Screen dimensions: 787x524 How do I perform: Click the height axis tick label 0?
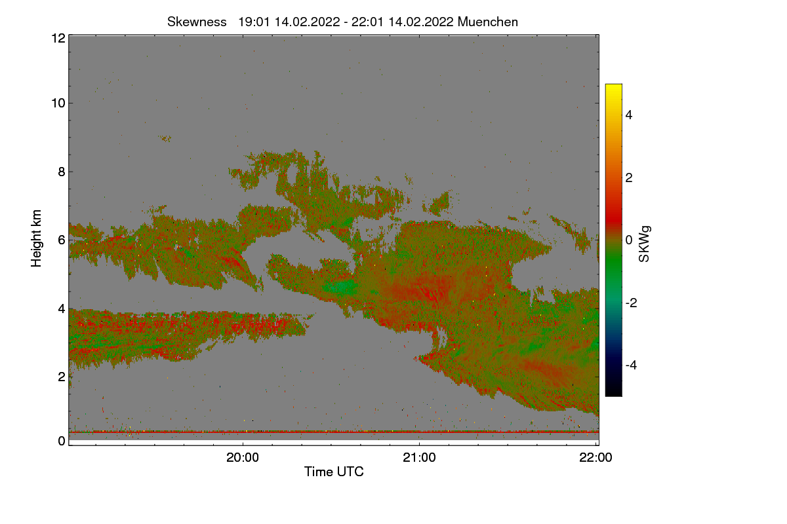coord(61,441)
